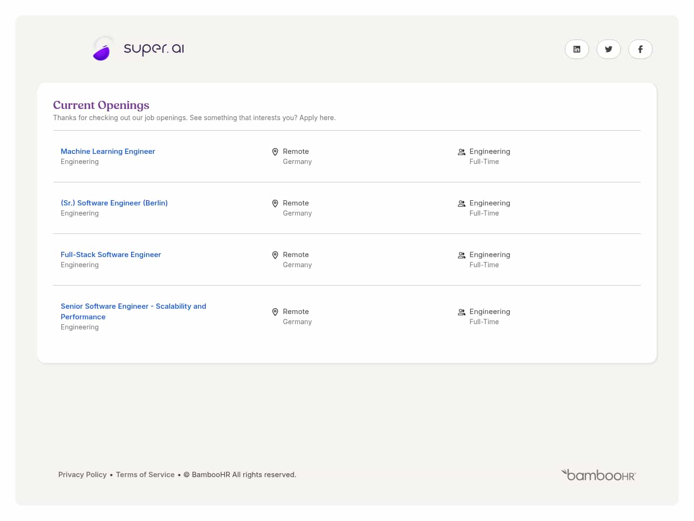This screenshot has width=694, height=521.
Task: Open the LinkedIn social icon button
Action: pos(576,49)
